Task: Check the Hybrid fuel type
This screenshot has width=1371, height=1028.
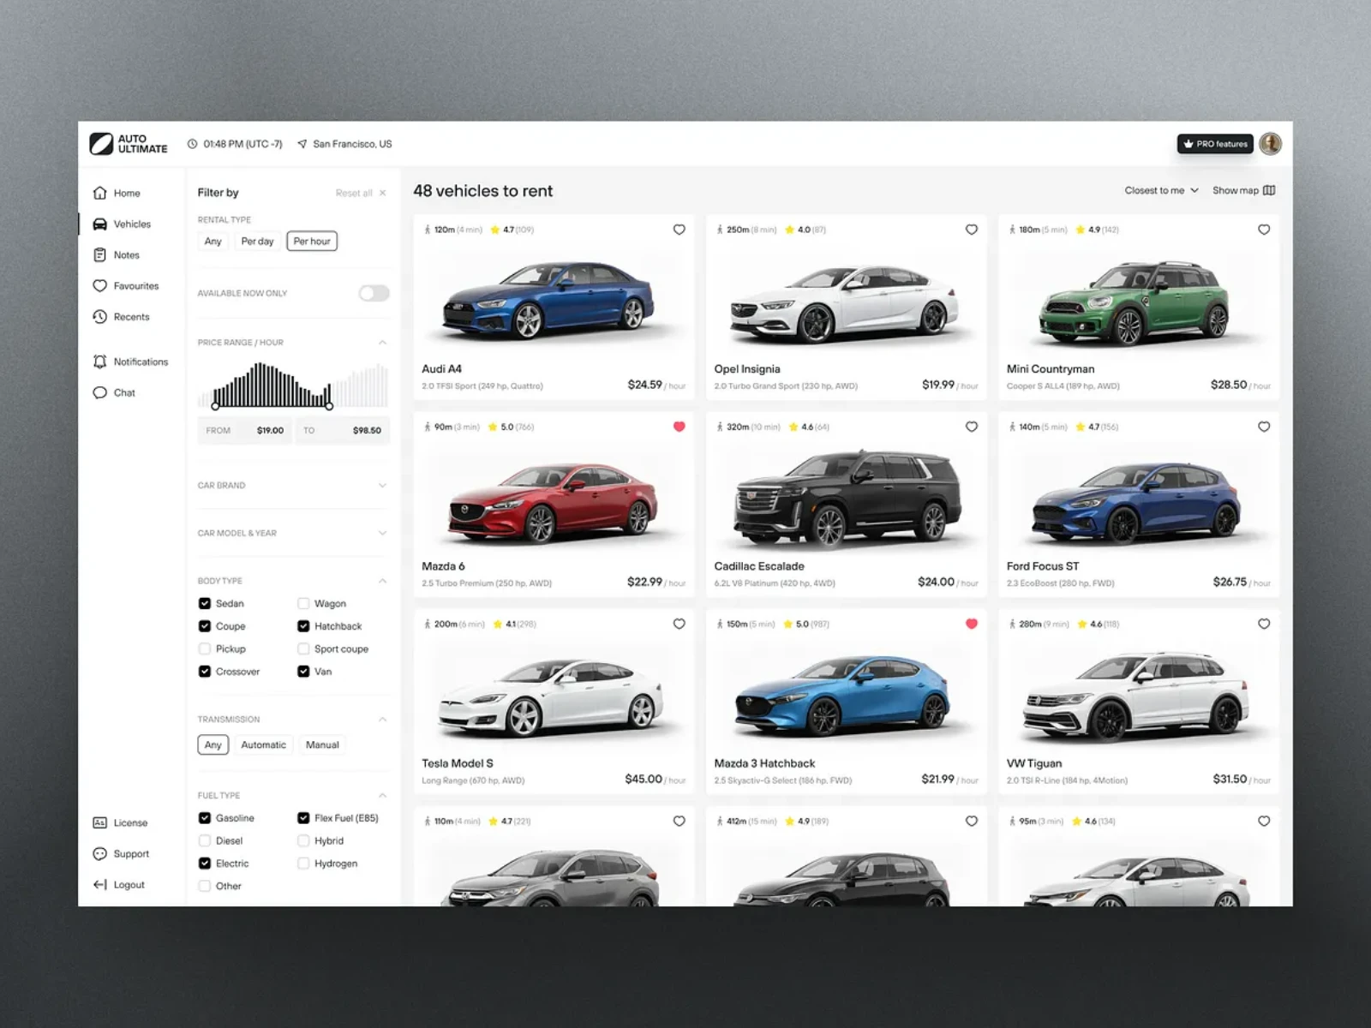Action: pos(303,840)
